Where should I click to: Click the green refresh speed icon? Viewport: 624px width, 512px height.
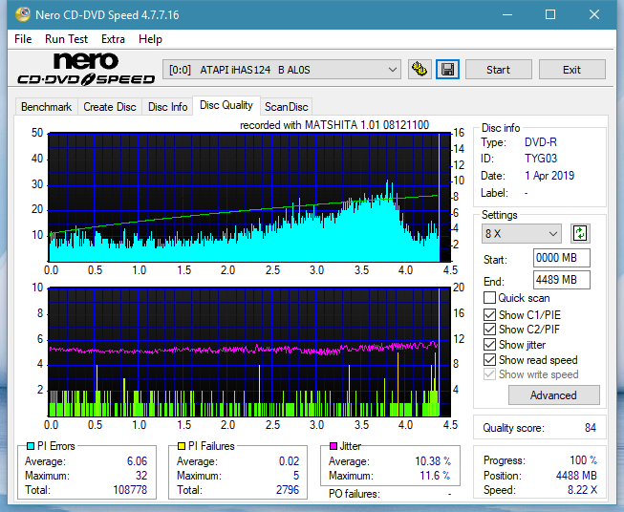pos(580,233)
